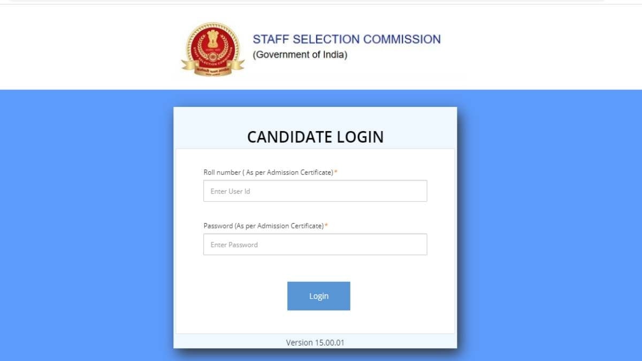Click blue background left of login card
This screenshot has width=642, height=361.
click(x=86, y=225)
